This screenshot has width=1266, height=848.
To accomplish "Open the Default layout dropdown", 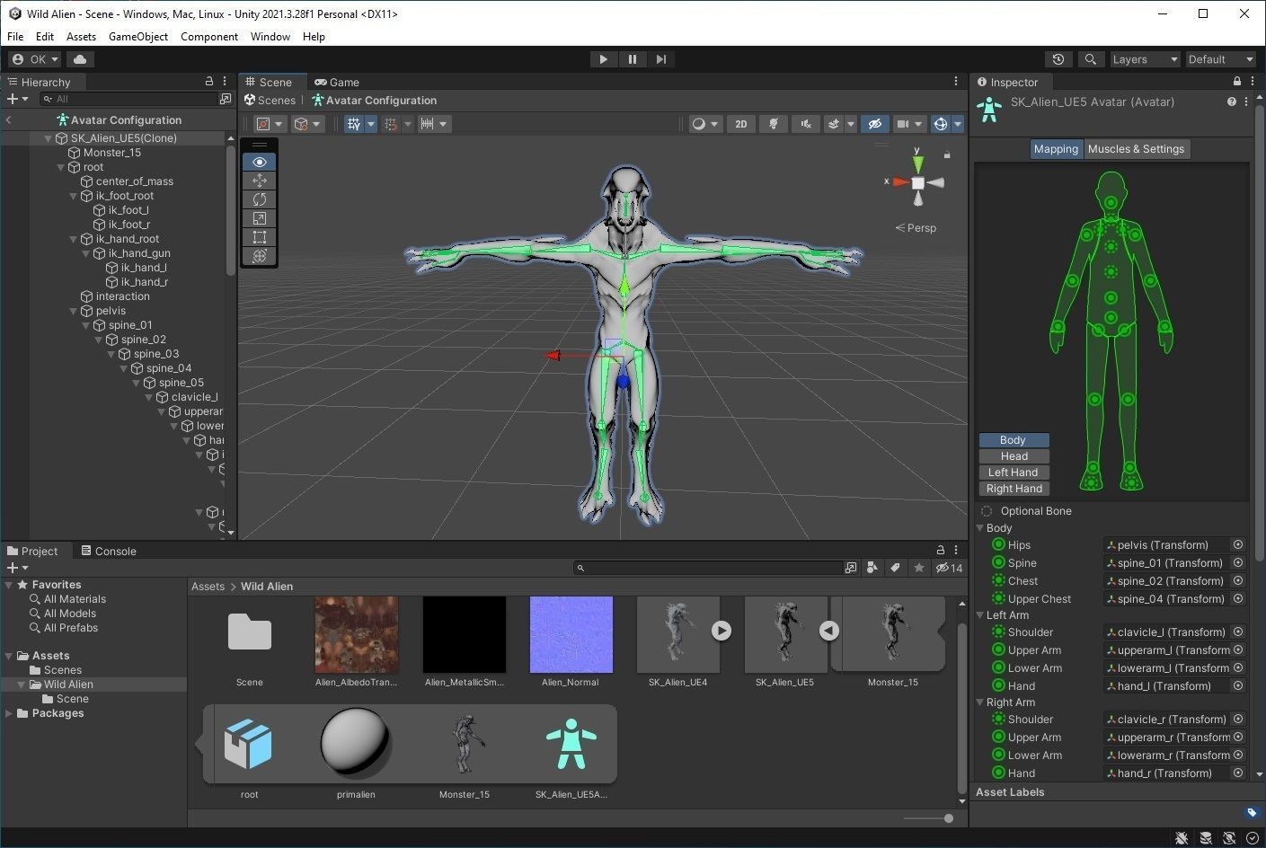I will coord(1220,59).
